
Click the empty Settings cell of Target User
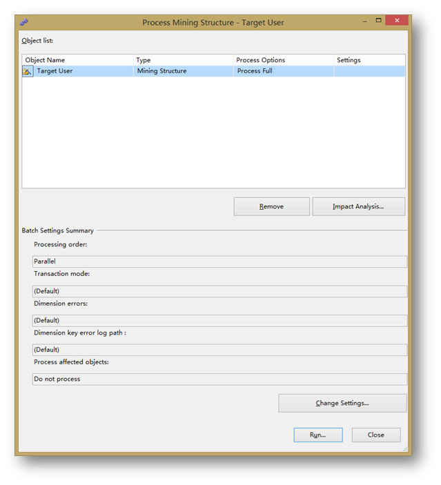pos(369,71)
